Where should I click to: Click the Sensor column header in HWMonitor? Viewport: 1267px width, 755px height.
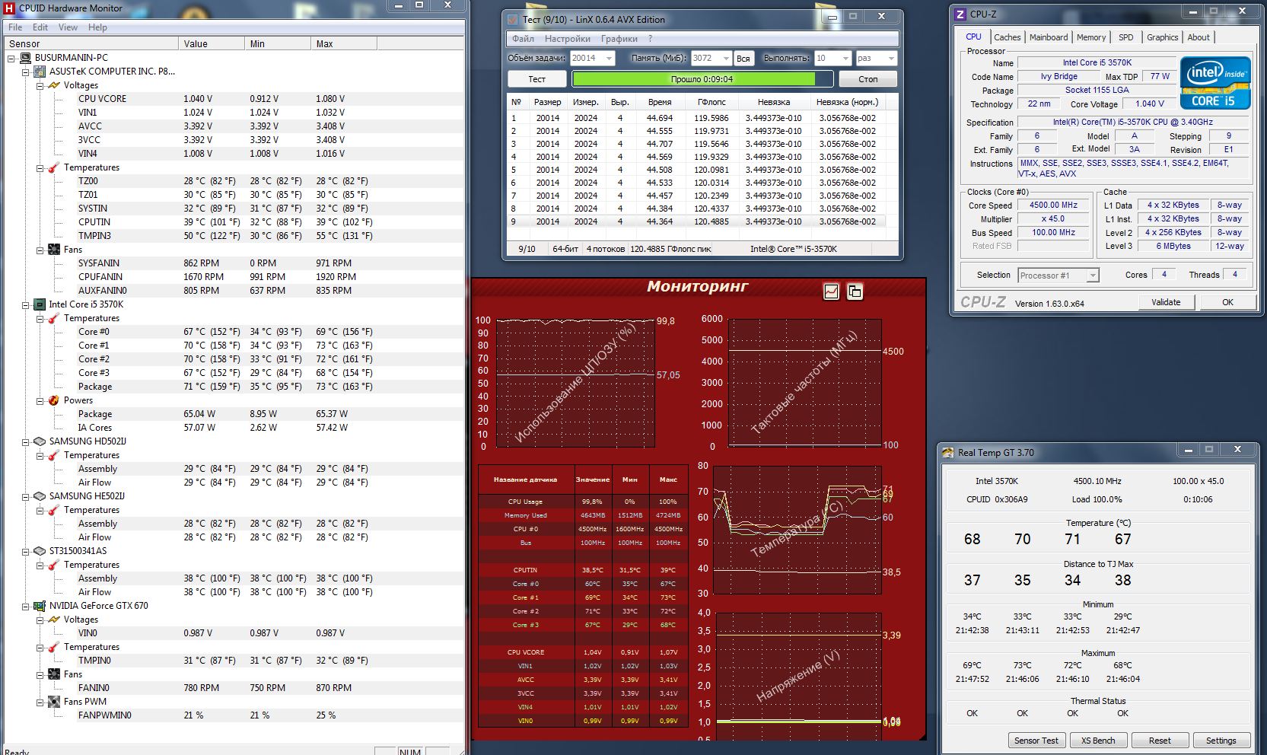pos(91,44)
